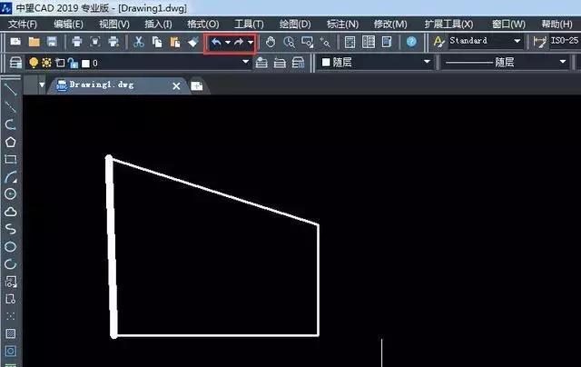Activate the Pan hand tool
The image size is (581, 367).
271,42
